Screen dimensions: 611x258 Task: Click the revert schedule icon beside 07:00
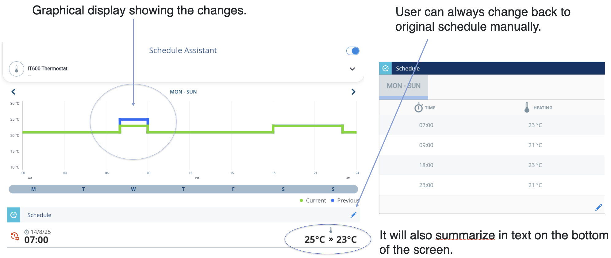[x=15, y=236]
